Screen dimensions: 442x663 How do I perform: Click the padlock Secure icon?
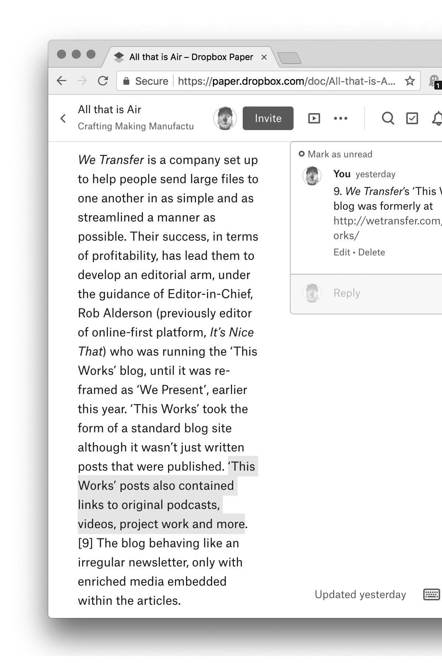[x=126, y=81]
